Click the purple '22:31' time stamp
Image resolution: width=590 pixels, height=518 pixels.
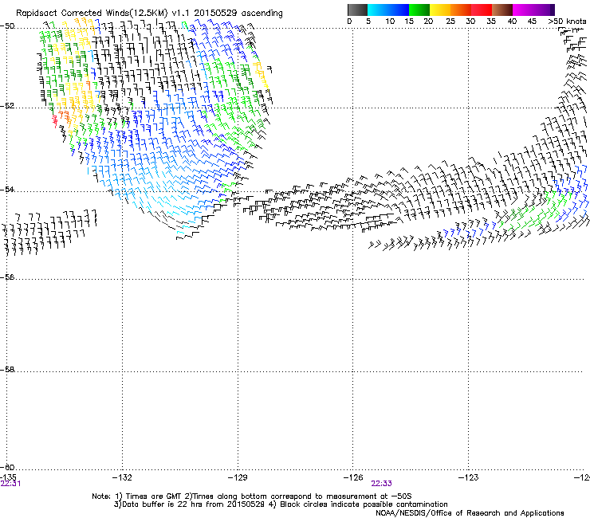(x=10, y=484)
